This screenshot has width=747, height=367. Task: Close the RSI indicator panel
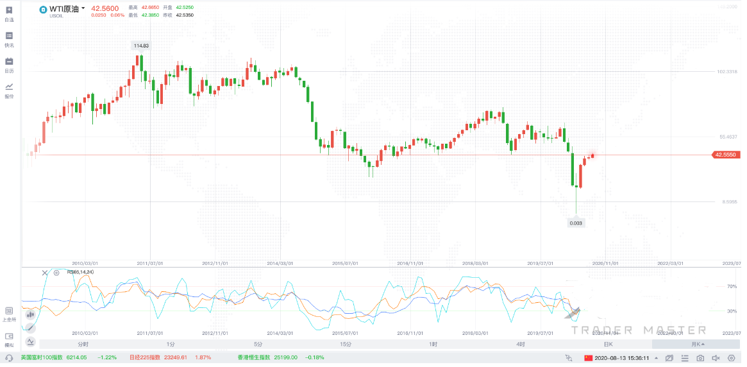point(45,273)
